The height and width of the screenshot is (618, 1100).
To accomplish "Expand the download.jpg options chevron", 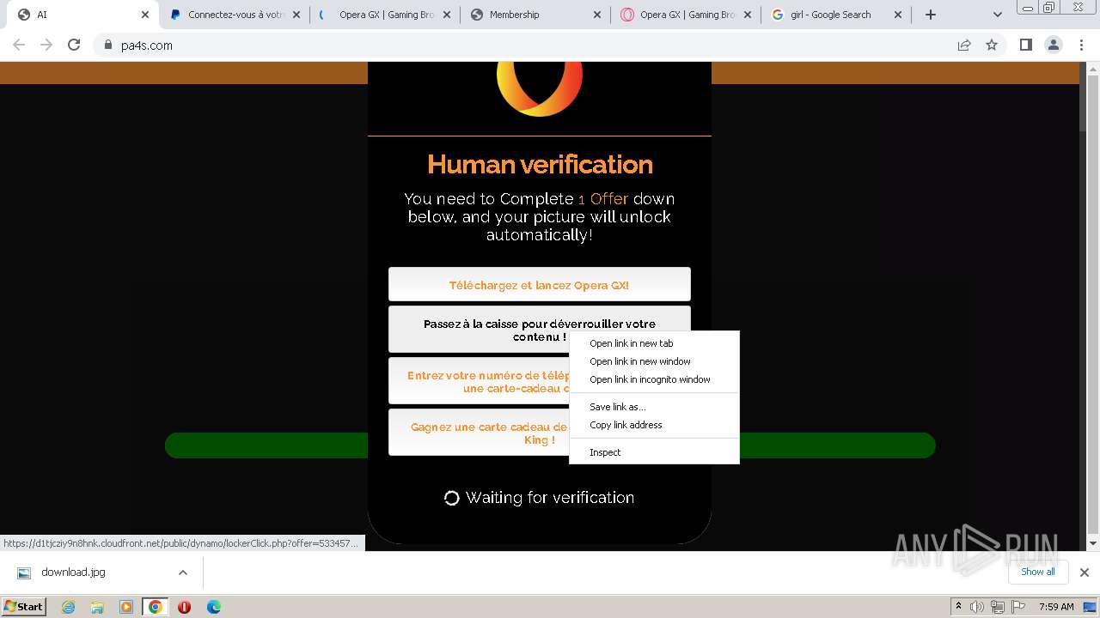I will 182,573.
